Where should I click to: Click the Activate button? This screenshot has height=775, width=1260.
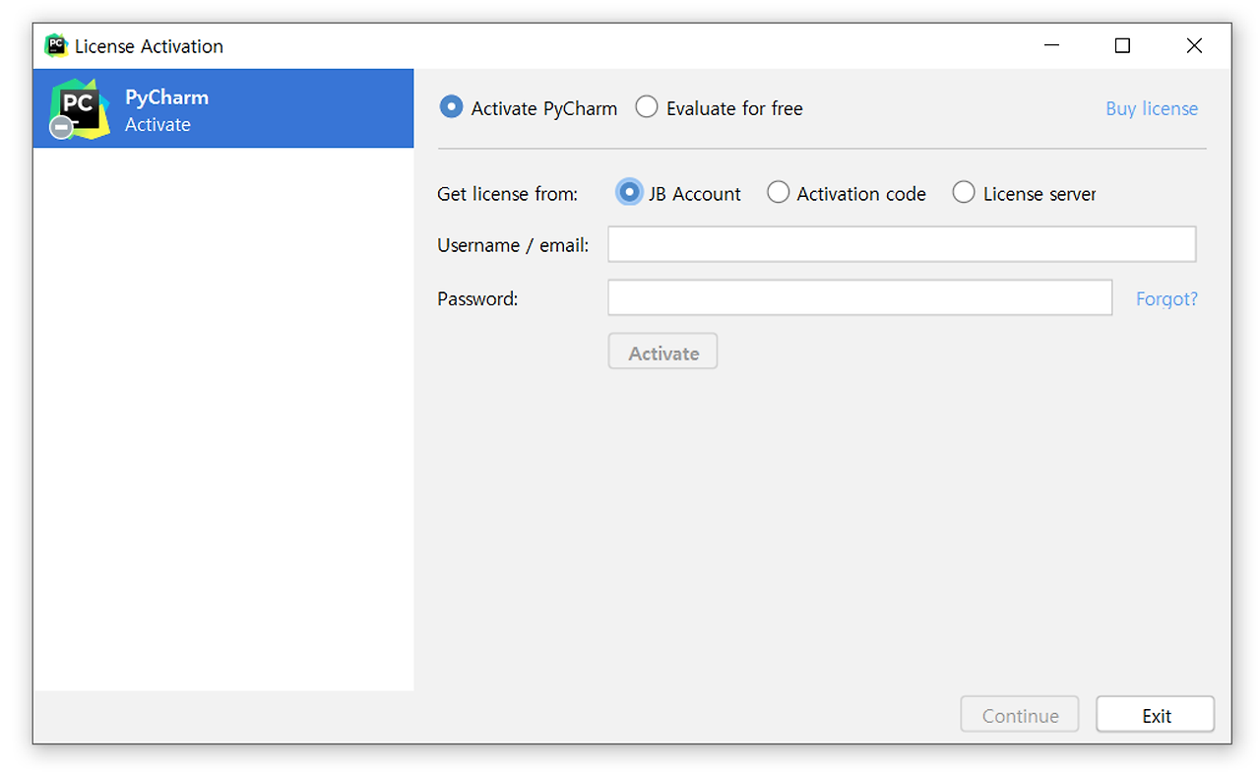pyautogui.click(x=662, y=352)
